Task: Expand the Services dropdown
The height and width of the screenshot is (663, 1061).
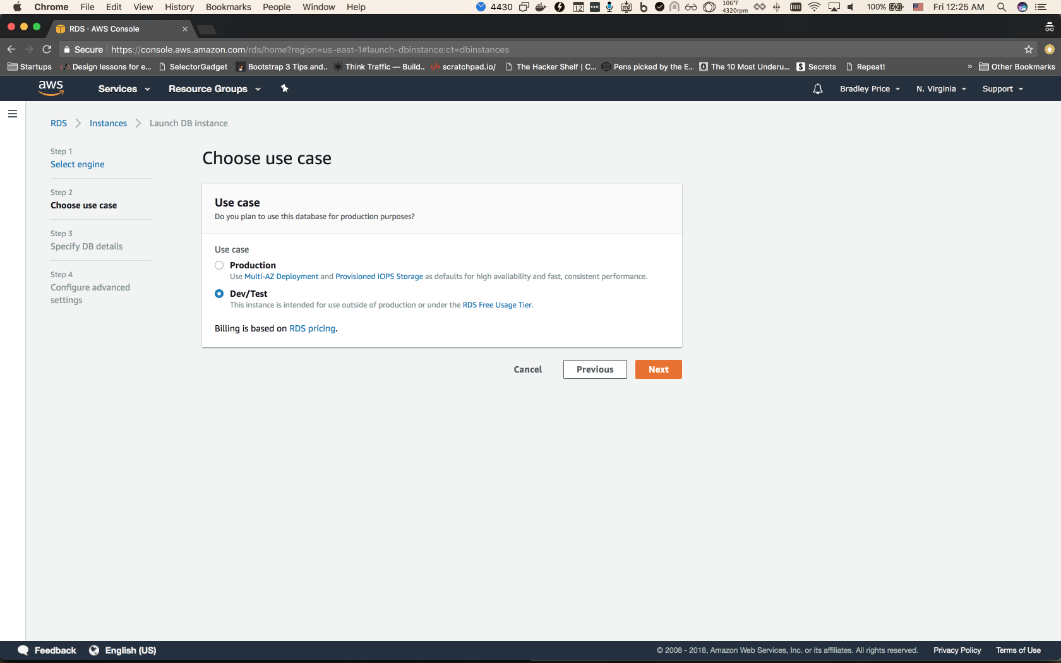Action: (124, 89)
